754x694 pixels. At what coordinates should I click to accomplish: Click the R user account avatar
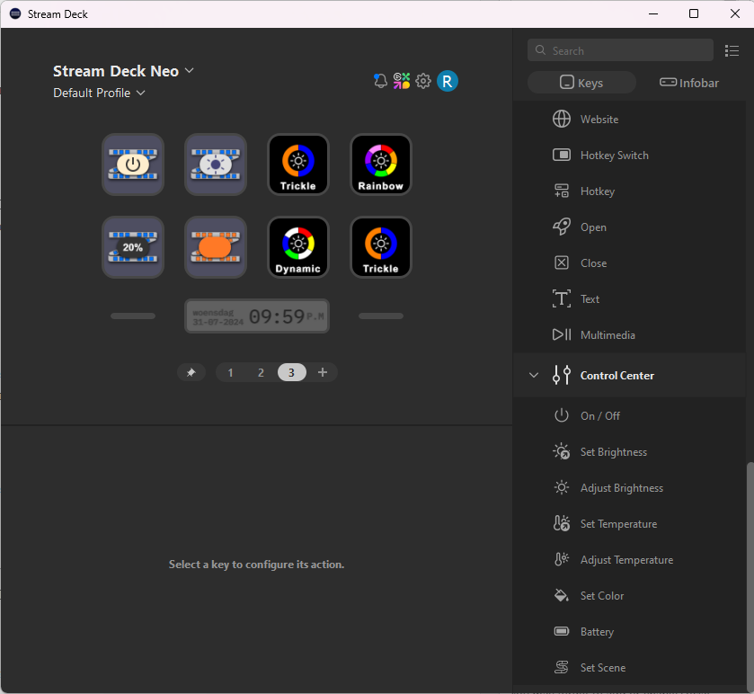coord(448,81)
